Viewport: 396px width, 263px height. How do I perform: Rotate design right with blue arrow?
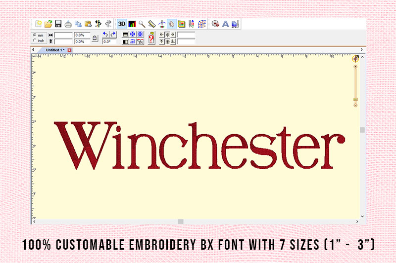pyautogui.click(x=113, y=34)
